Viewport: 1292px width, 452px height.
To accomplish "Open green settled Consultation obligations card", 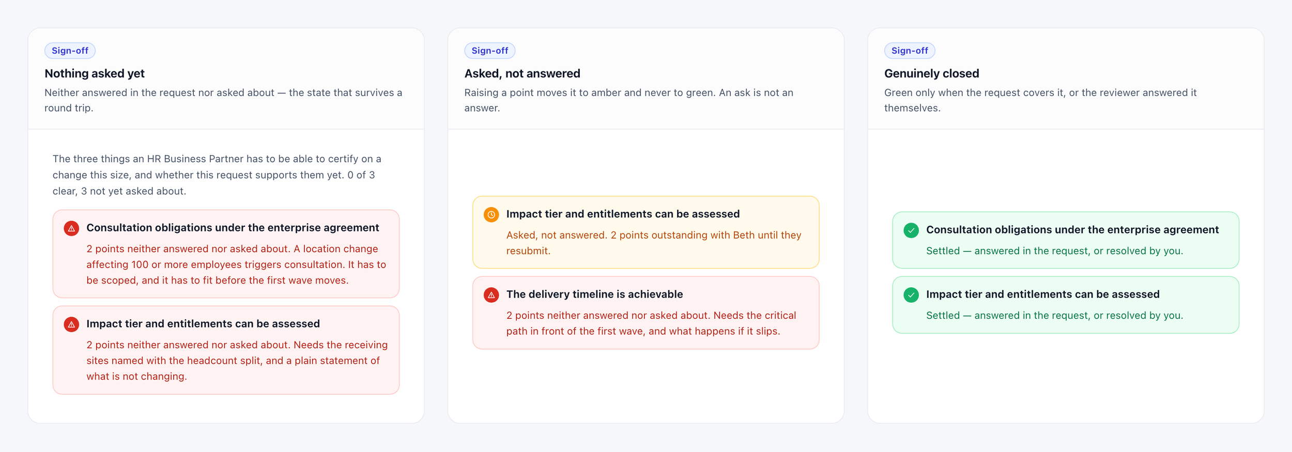I will pos(1066,240).
